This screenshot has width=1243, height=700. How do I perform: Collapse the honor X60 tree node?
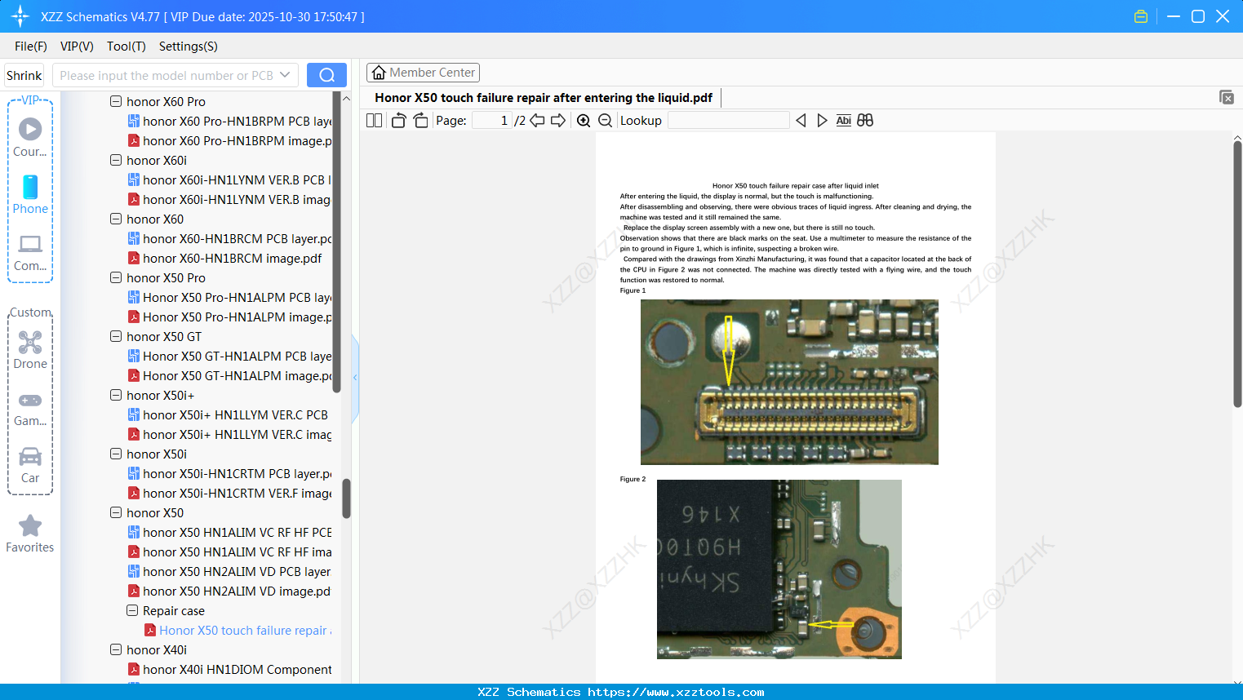(x=116, y=219)
